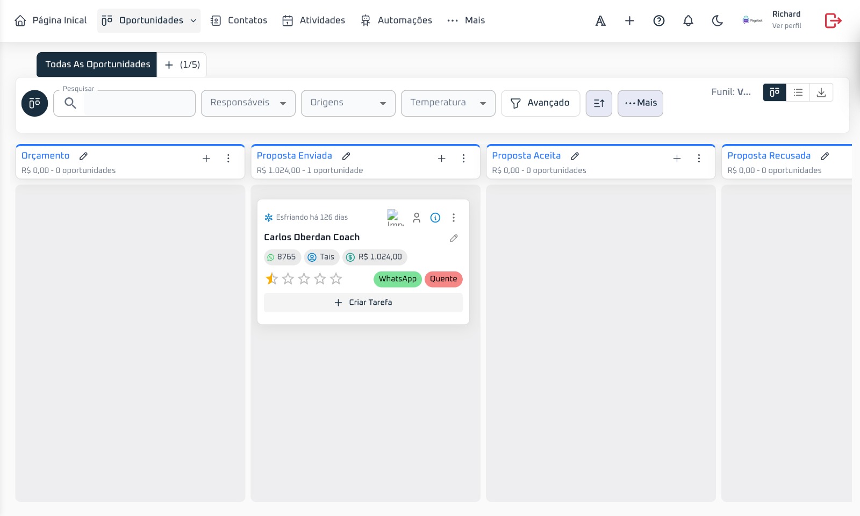Screen dimensions: 860x516
Task: Click the red logout icon
Action: tap(833, 20)
